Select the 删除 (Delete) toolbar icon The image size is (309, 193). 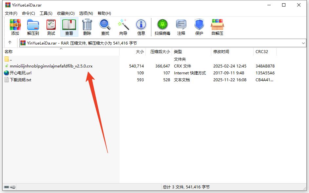point(87,27)
